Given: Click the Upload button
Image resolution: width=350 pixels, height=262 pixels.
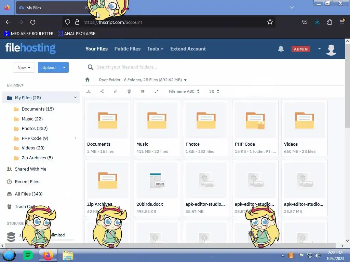Looking at the screenshot, I should (49, 67).
